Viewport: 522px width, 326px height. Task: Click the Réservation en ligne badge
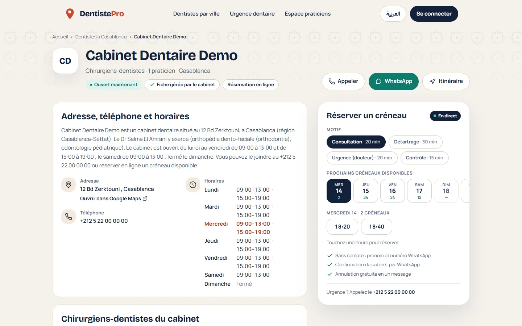(250, 85)
